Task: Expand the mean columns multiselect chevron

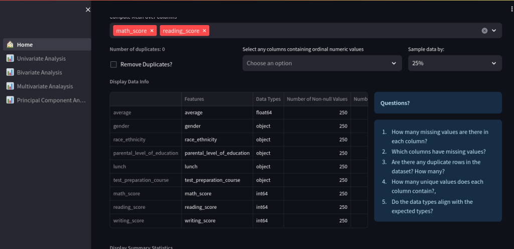Action: pos(494,31)
